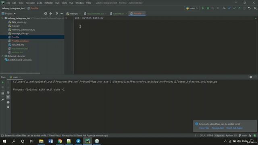The image size is (258, 145).
Task: Open Telegram from the Windows taskbar
Action: pos(78,141)
